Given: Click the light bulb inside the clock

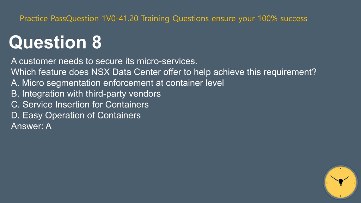Looking at the screenshot, I should coord(341,182).
